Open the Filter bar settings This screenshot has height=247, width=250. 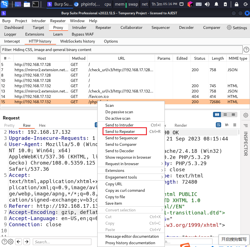[121, 50]
